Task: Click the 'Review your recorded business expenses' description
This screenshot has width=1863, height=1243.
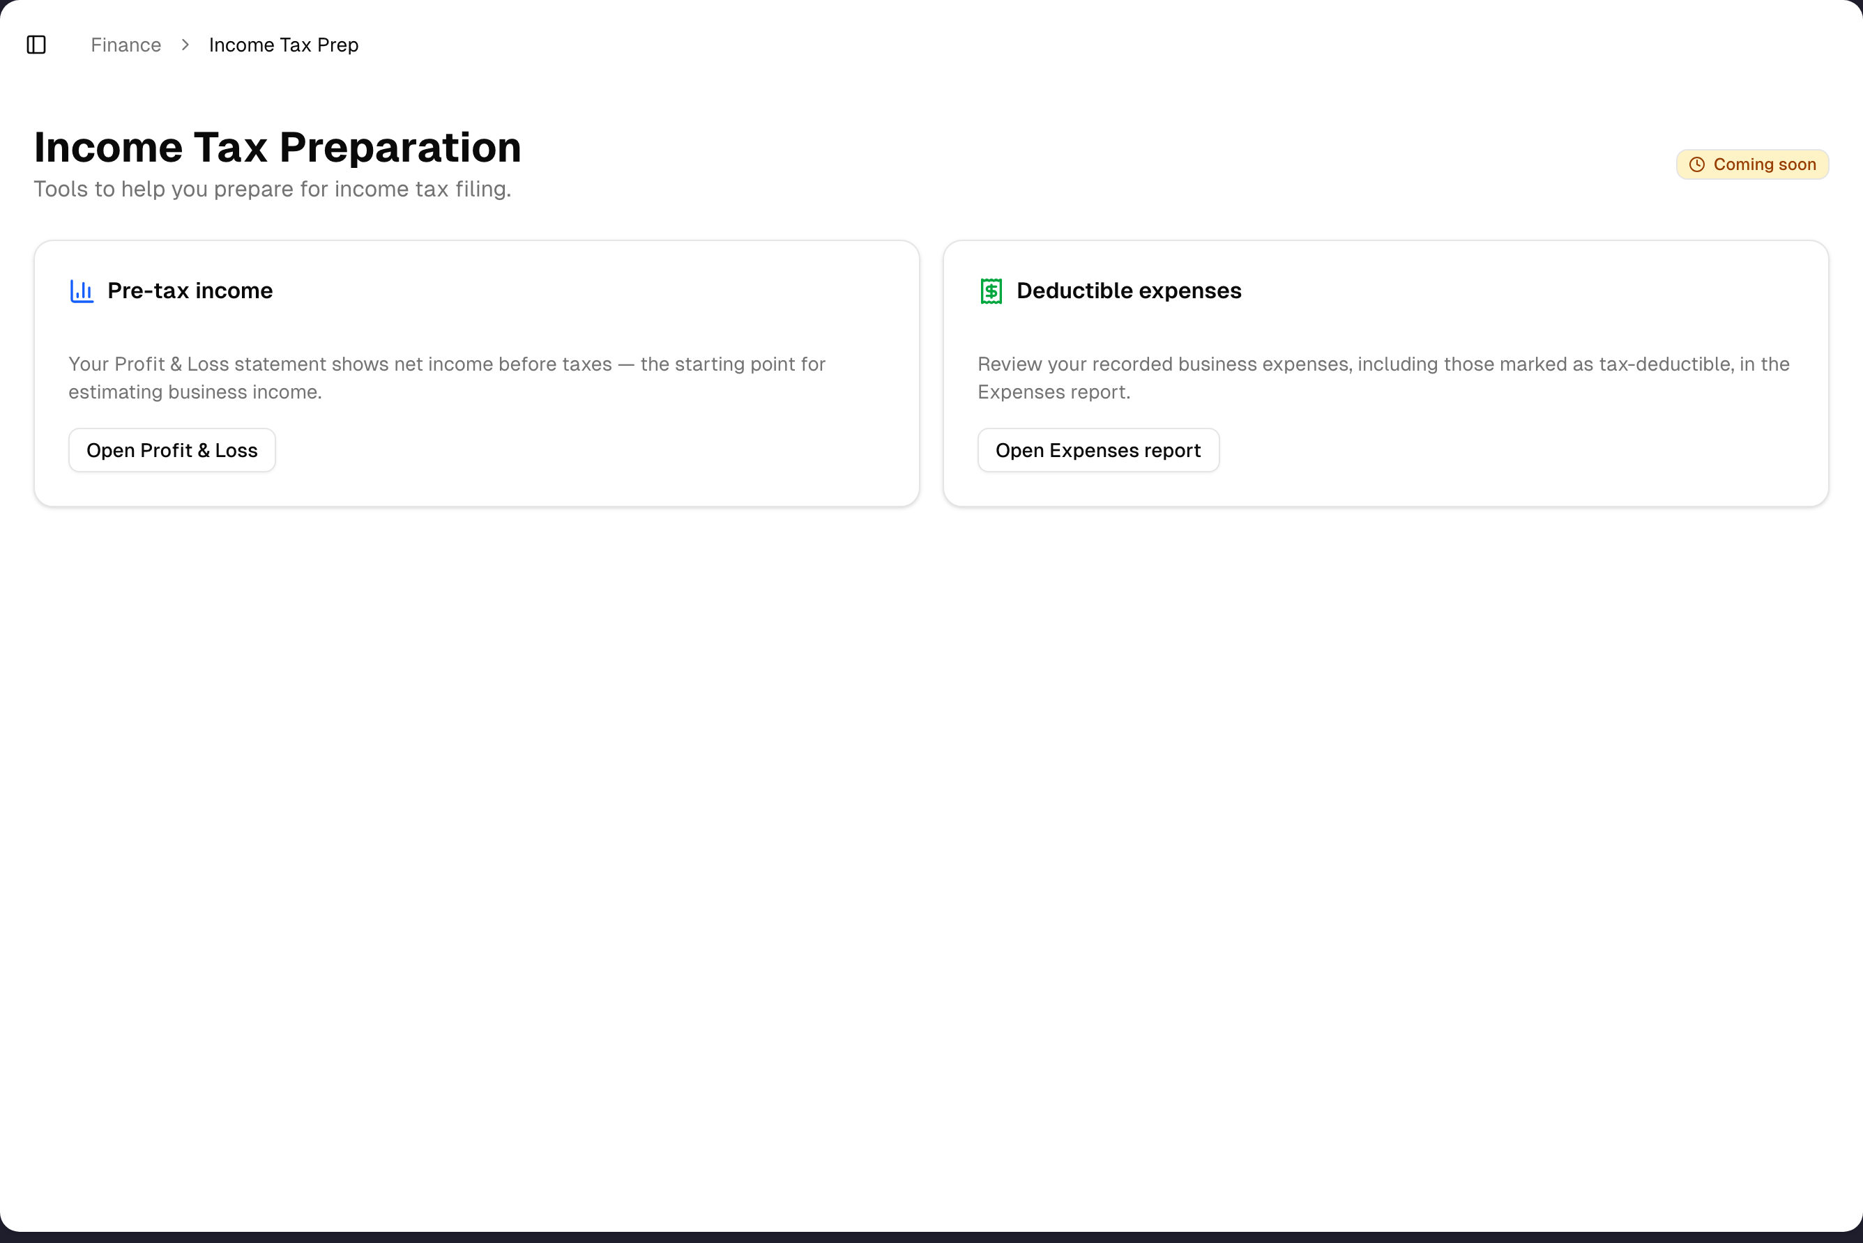Action: click(x=1383, y=378)
